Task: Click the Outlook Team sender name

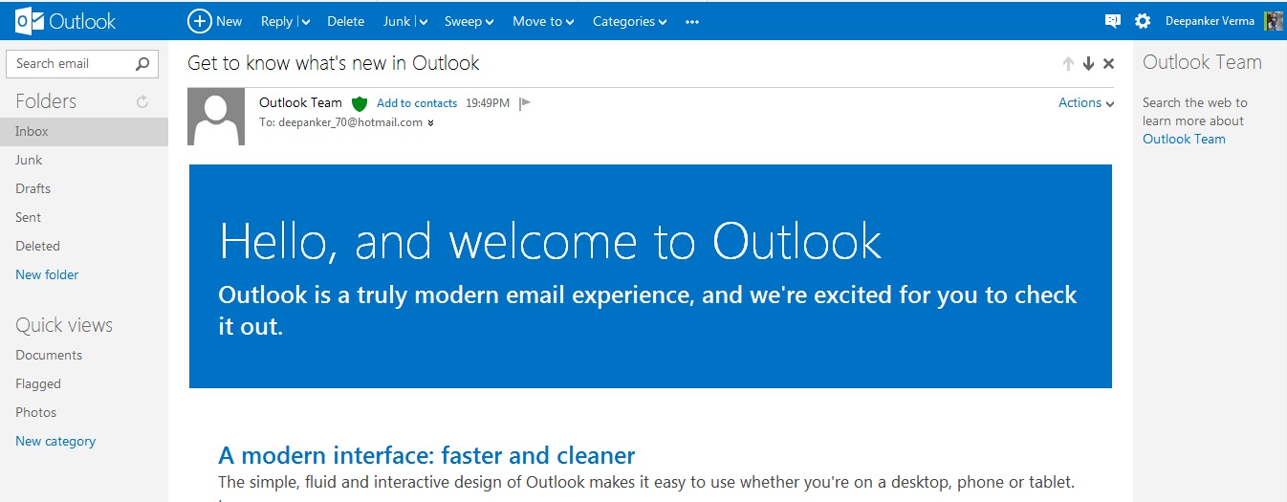Action: click(300, 102)
